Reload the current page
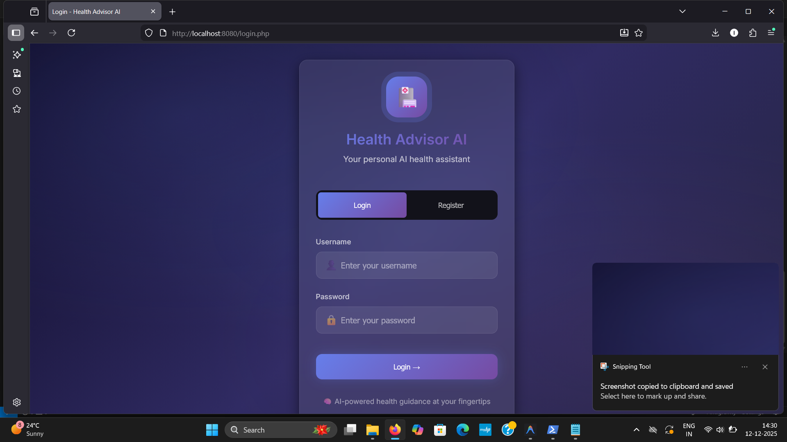The image size is (787, 442). pyautogui.click(x=71, y=33)
